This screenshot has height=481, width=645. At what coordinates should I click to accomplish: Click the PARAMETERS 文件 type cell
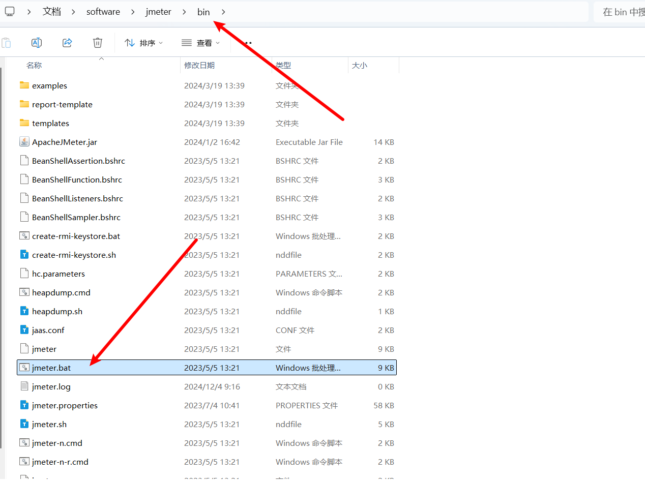click(309, 274)
